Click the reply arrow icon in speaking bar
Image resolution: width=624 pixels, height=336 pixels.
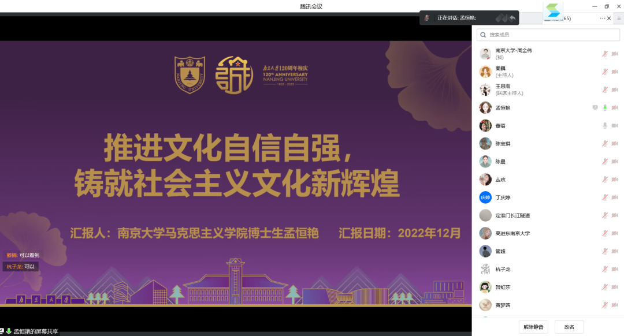[512, 18]
